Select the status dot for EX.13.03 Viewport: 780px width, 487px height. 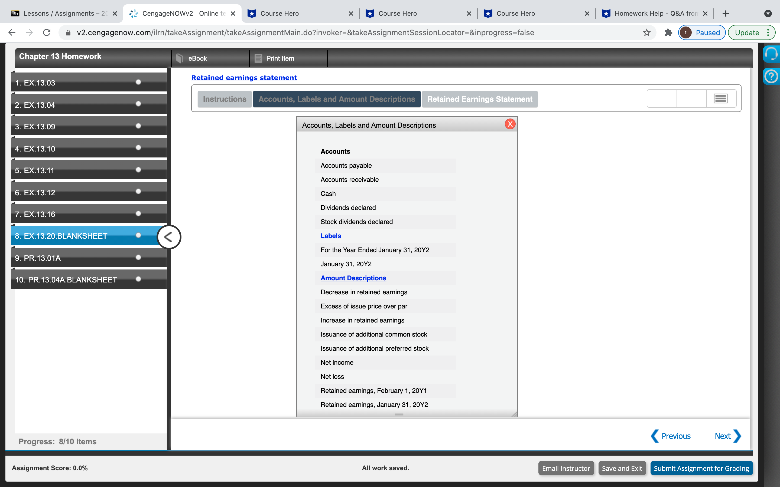pos(138,82)
